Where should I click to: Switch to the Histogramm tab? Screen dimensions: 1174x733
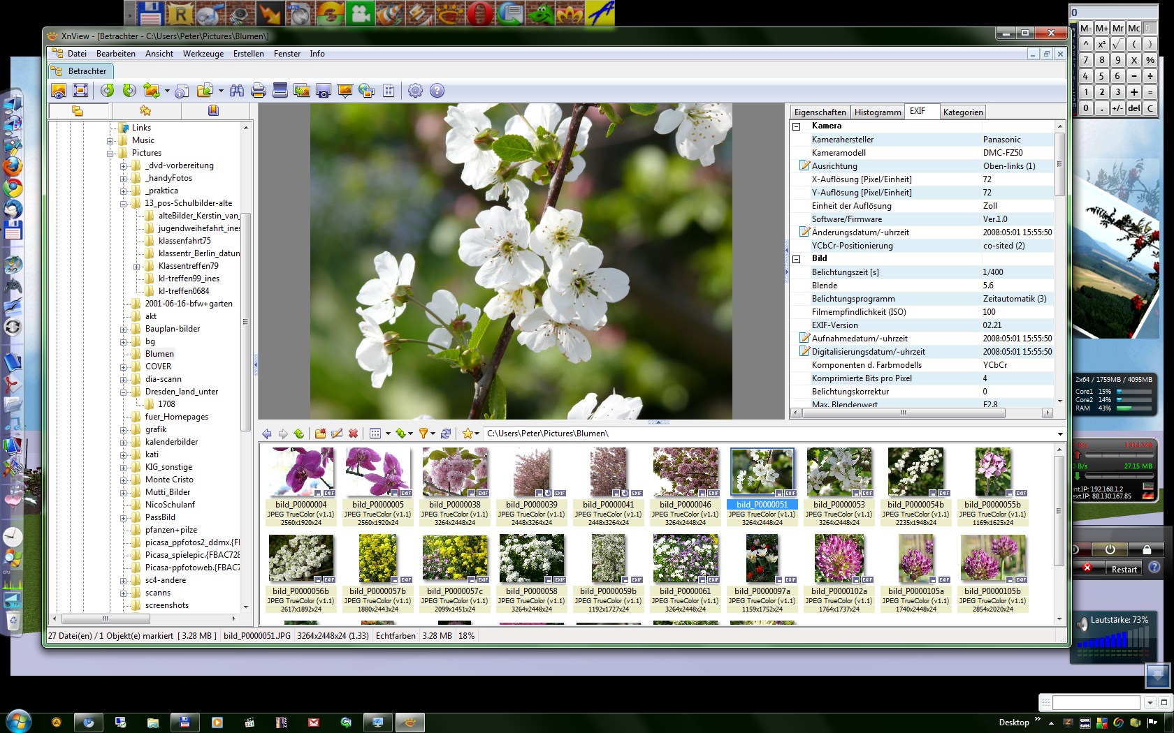pos(877,112)
